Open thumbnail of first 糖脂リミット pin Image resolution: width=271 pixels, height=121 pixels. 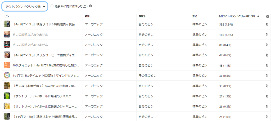7,24
